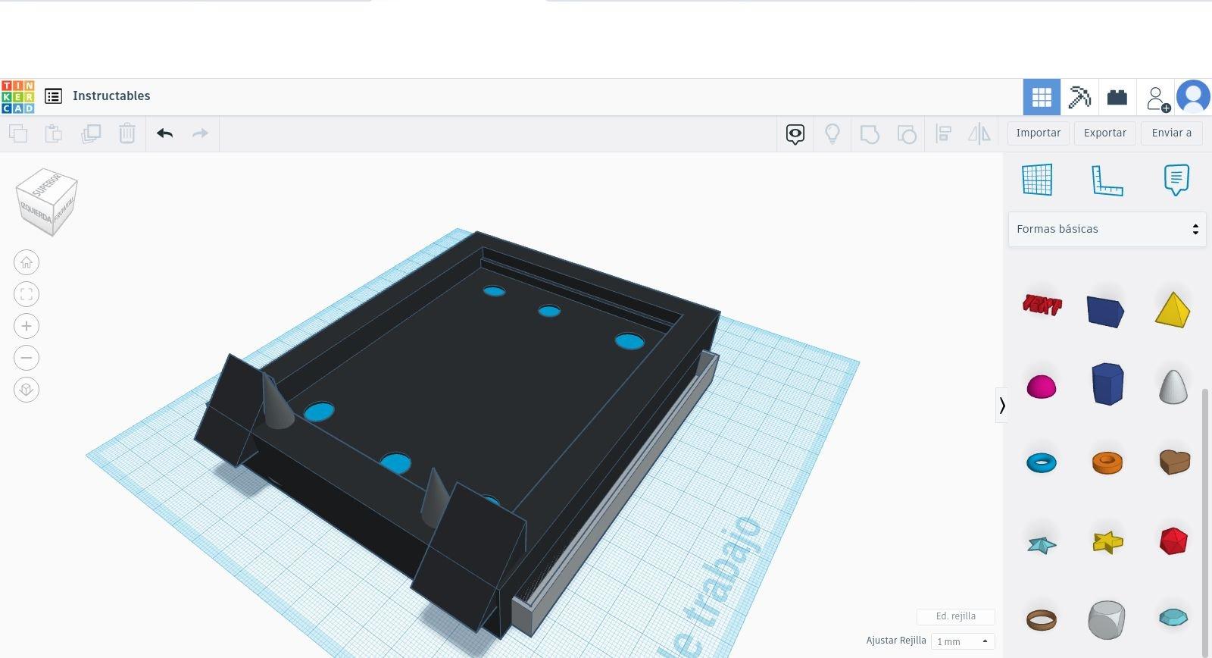Screen dimensions: 1212x658
Task: Undo the last action
Action: click(164, 133)
